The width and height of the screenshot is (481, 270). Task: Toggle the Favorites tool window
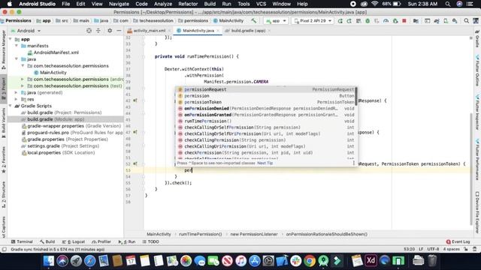(x=4, y=160)
